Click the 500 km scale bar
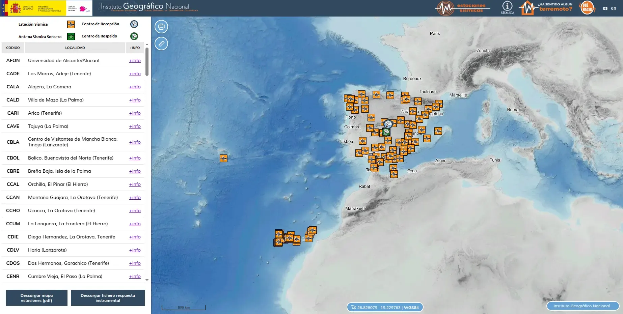This screenshot has height=314, width=623. tap(184, 307)
